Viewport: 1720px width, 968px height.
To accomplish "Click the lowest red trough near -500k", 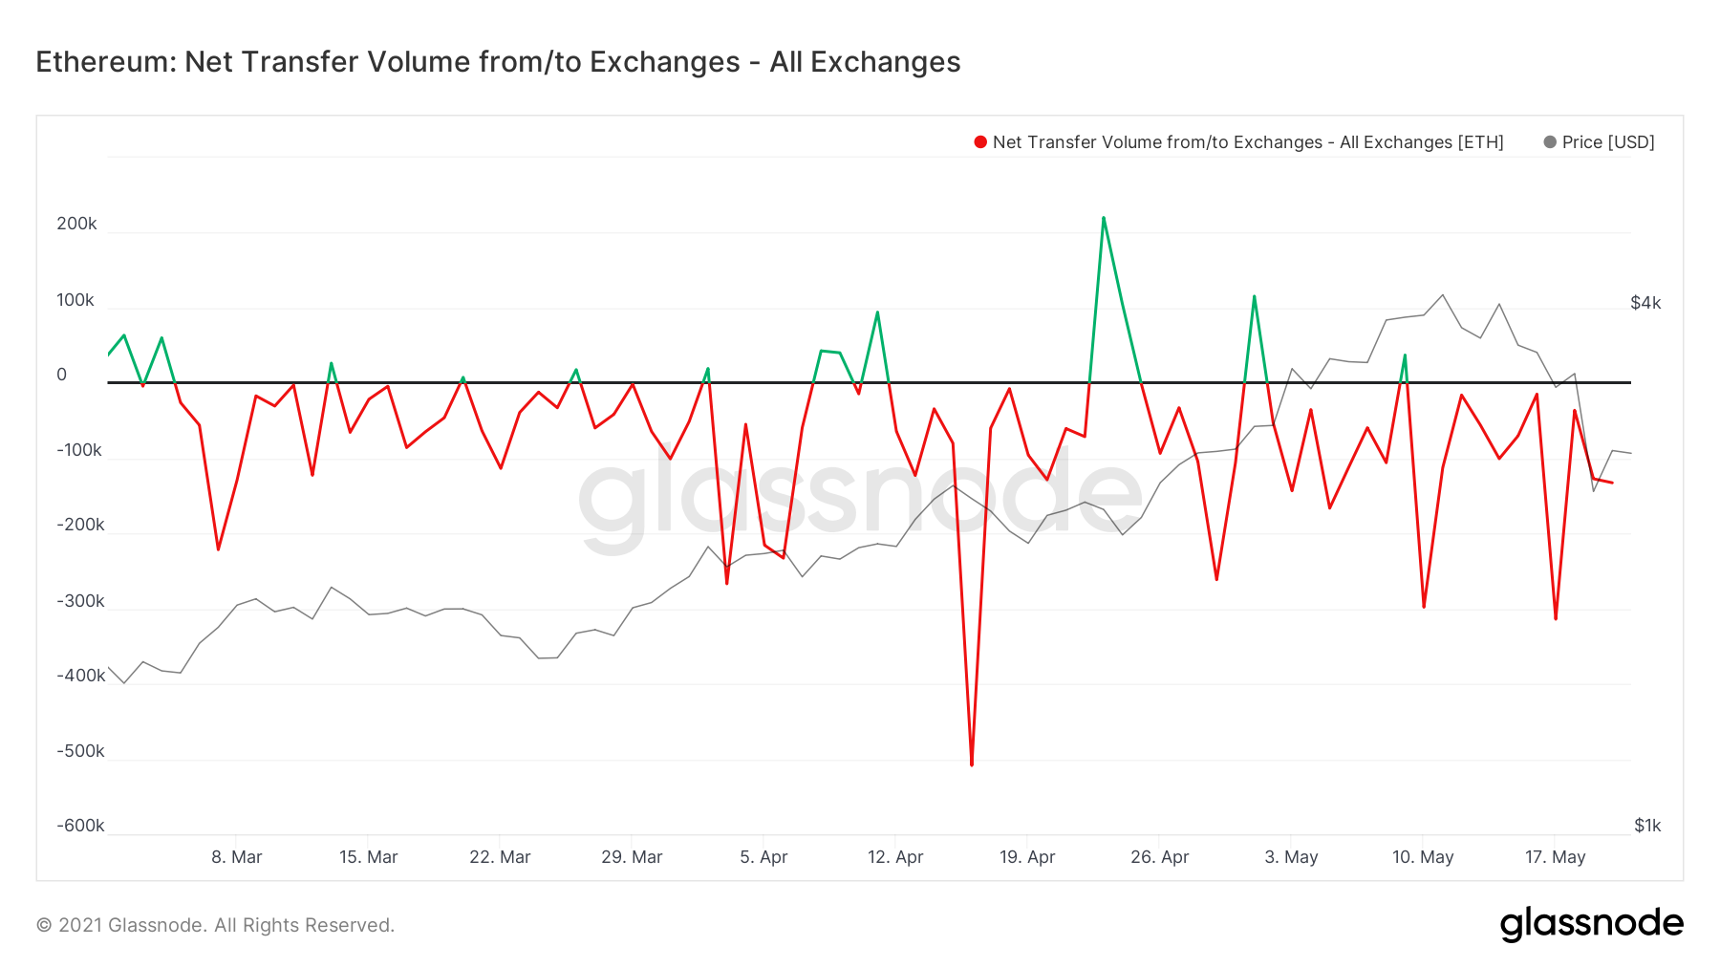I will tap(972, 764).
